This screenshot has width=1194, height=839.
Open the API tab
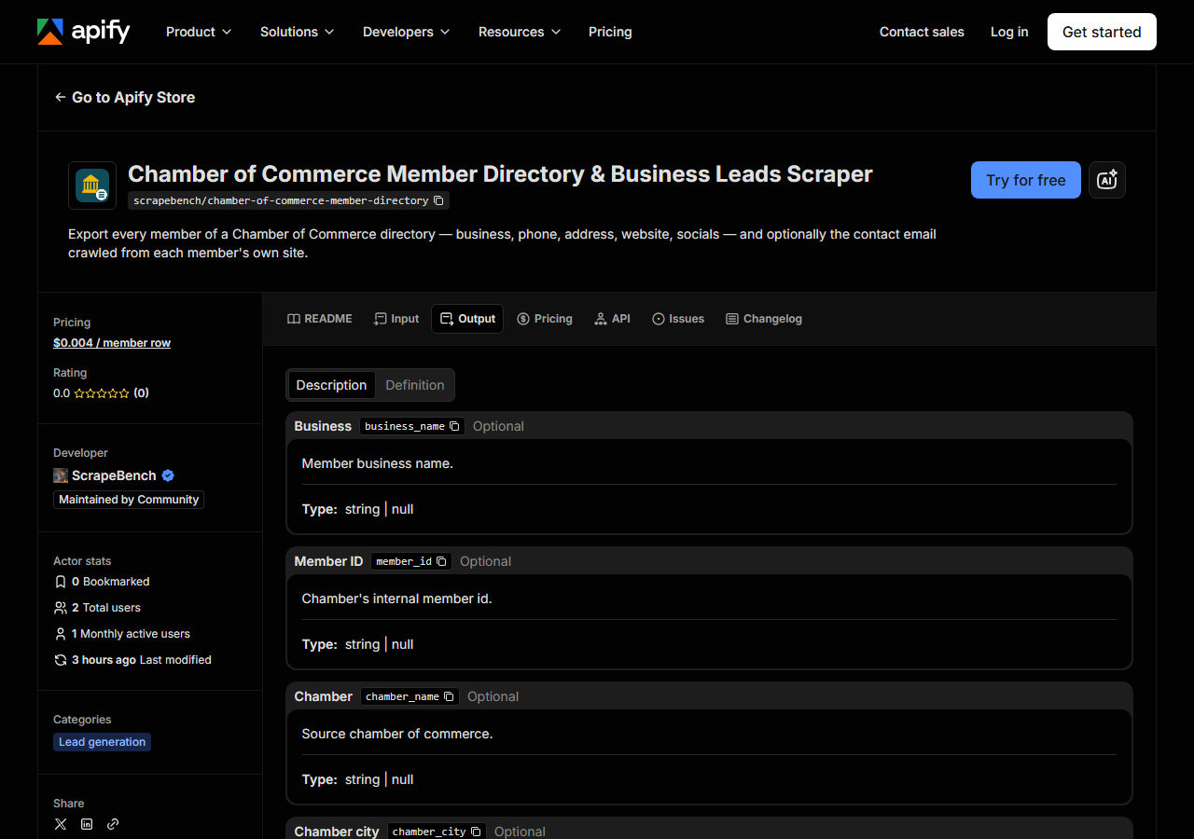(613, 319)
